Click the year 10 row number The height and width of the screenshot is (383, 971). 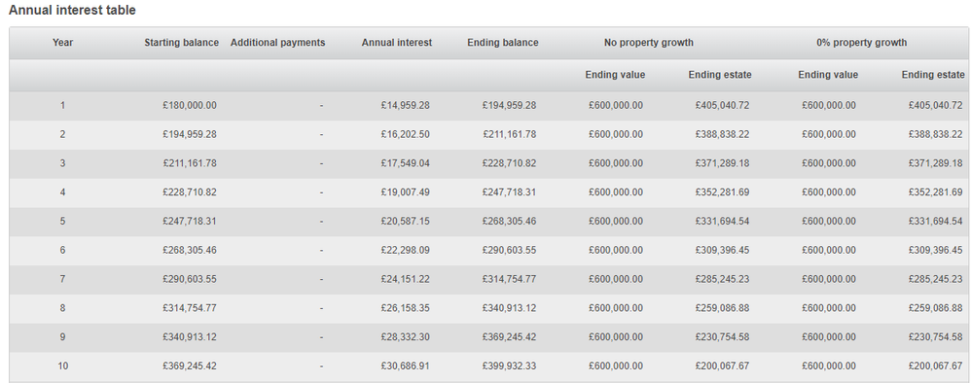click(x=62, y=366)
